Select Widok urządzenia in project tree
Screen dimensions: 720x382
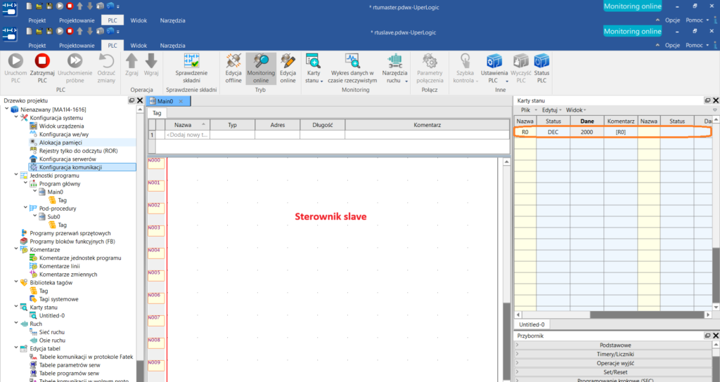tap(62, 126)
